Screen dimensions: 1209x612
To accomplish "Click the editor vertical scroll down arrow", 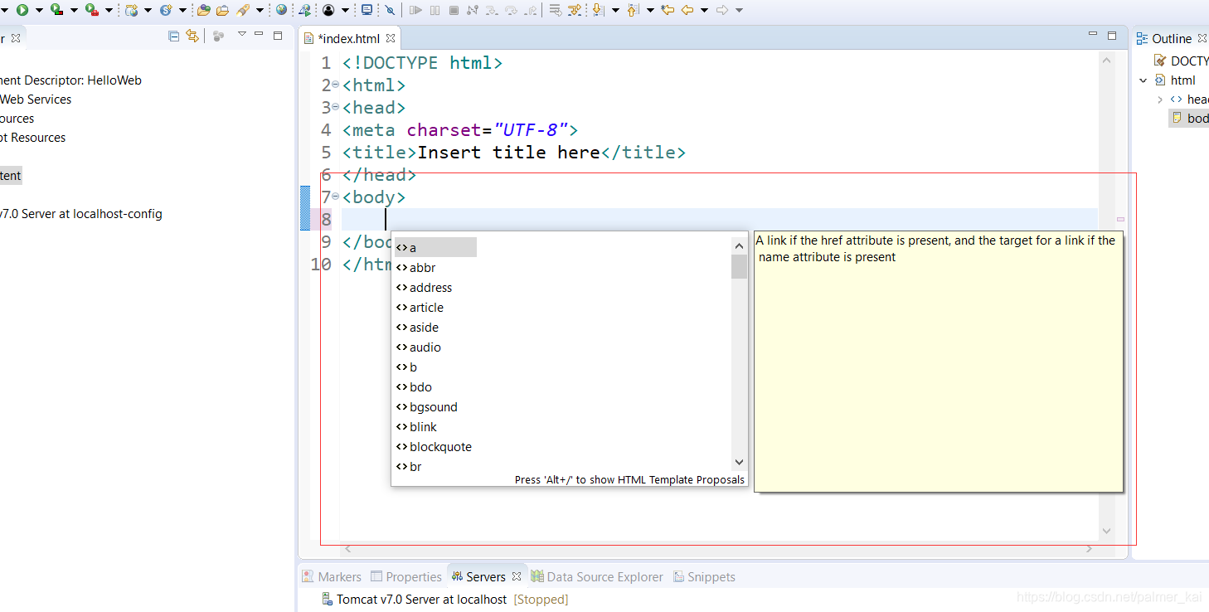I will [1106, 531].
